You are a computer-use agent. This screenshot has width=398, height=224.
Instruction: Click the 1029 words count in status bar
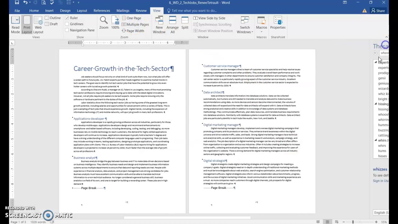(38, 222)
